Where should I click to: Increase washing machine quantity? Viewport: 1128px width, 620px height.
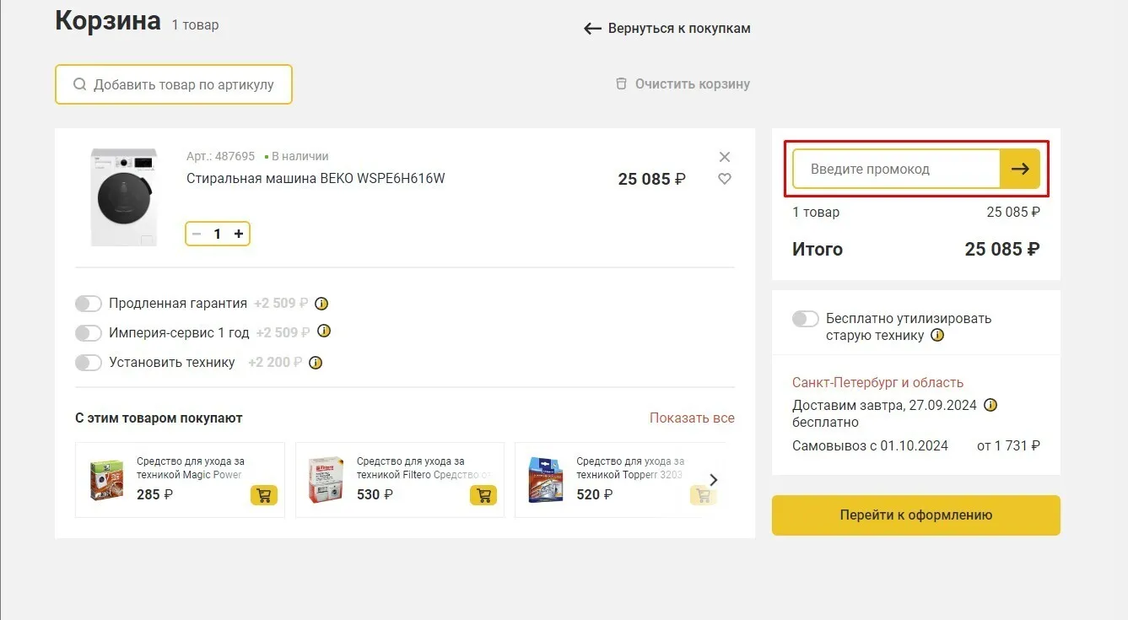[239, 234]
